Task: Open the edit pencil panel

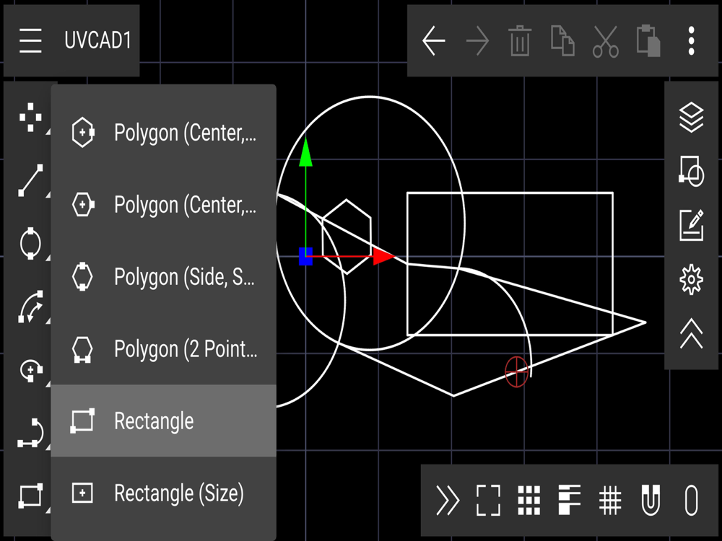Action: click(x=691, y=225)
